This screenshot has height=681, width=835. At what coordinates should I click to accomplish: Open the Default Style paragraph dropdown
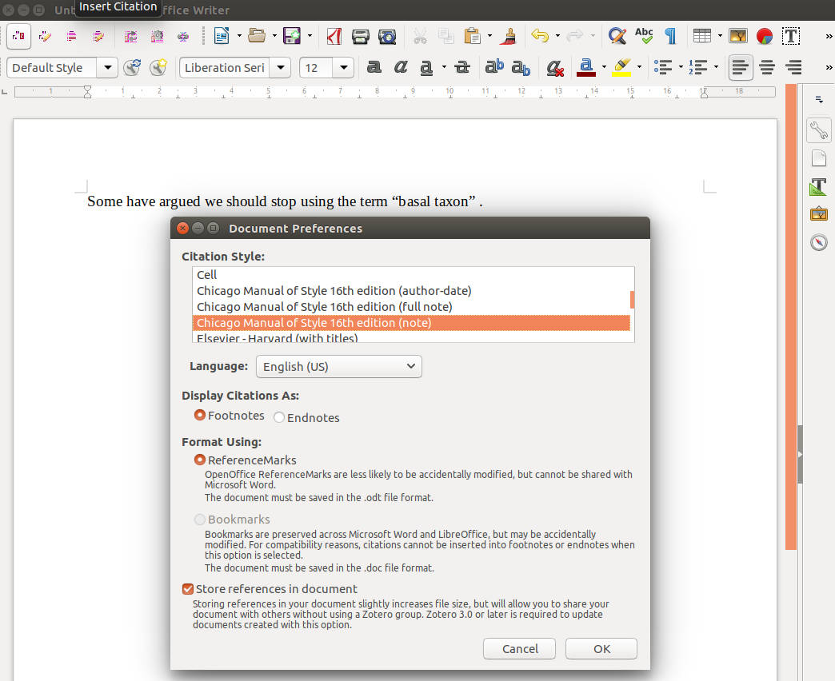click(107, 68)
